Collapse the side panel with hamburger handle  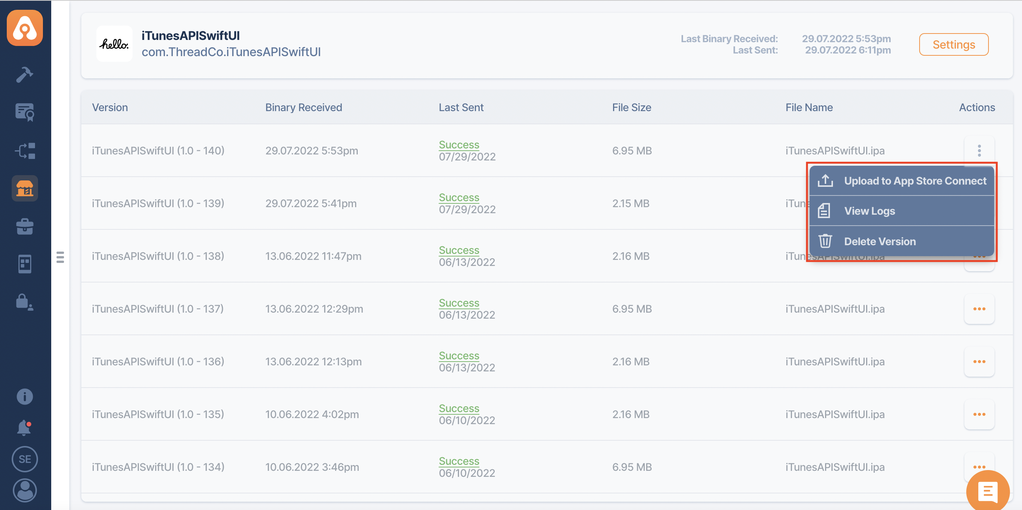pyautogui.click(x=60, y=257)
